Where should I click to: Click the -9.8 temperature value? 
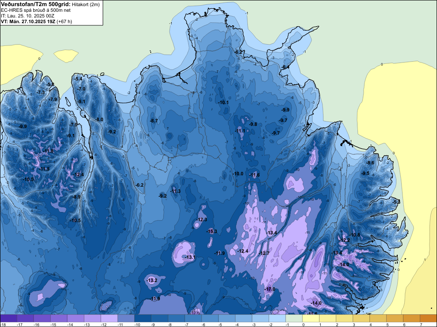(253, 124)
